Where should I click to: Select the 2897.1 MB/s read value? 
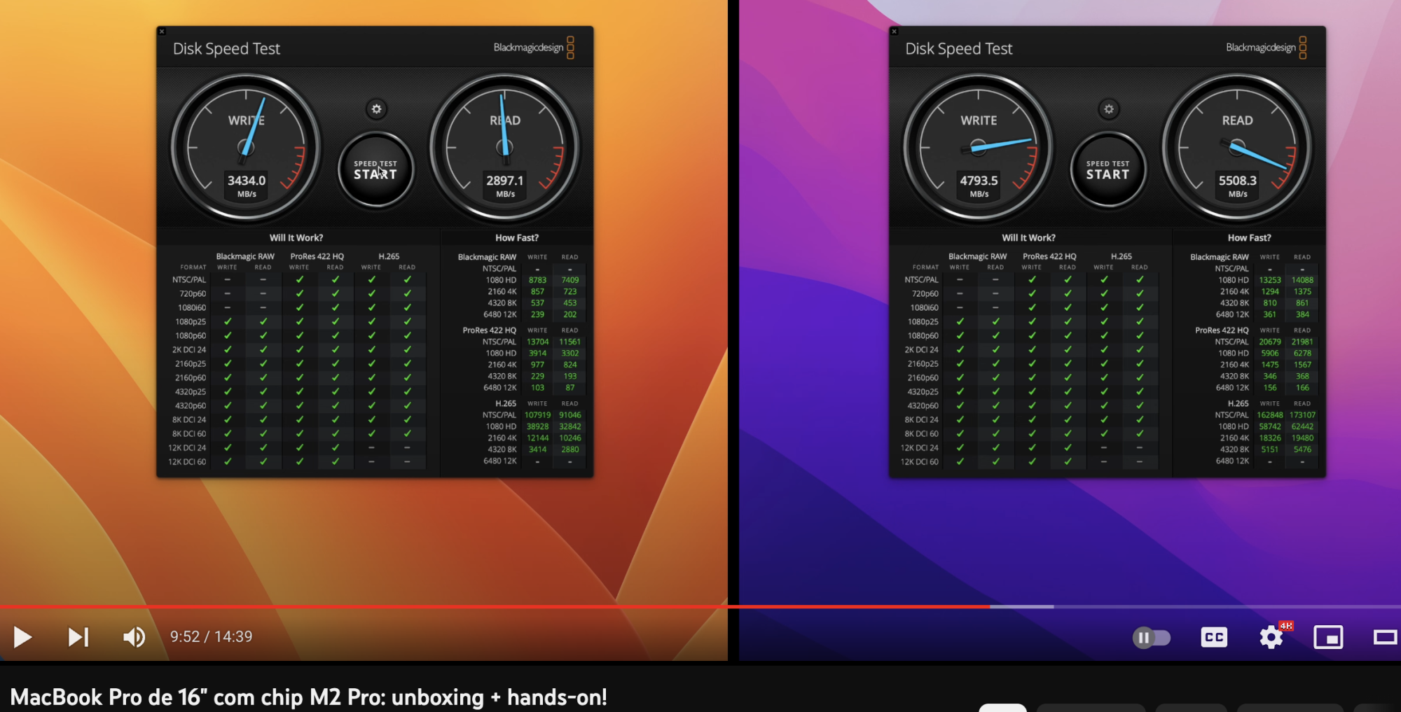coord(505,181)
